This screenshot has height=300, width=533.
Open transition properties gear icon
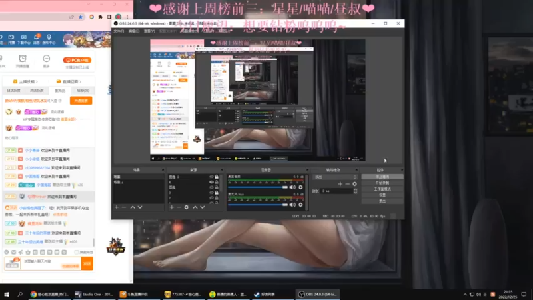pos(355,184)
